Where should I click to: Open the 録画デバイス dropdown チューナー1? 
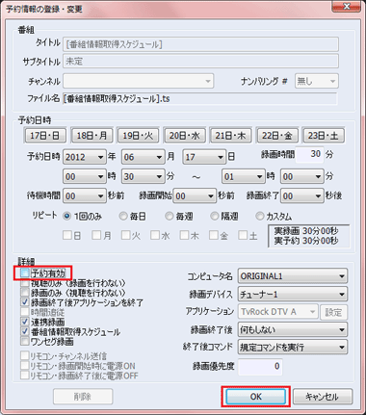click(293, 294)
